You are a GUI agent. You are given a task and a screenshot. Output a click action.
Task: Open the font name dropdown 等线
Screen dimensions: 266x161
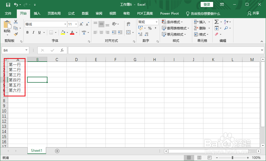65,24
